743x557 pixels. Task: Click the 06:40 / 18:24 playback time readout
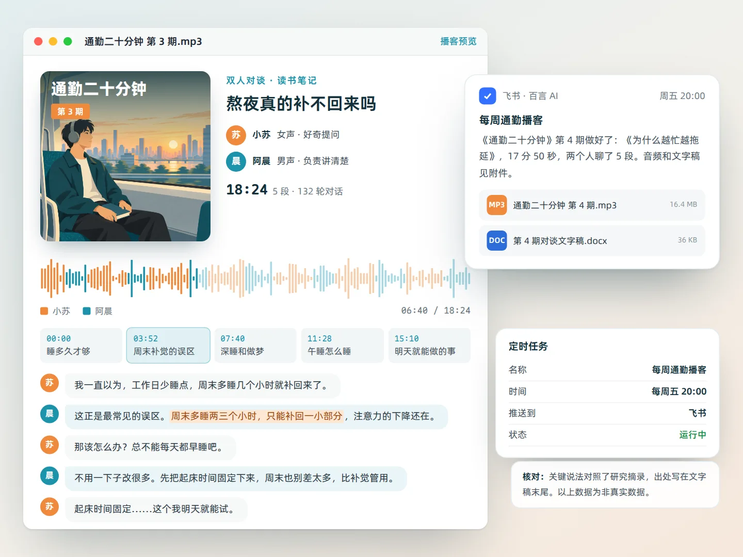435,310
